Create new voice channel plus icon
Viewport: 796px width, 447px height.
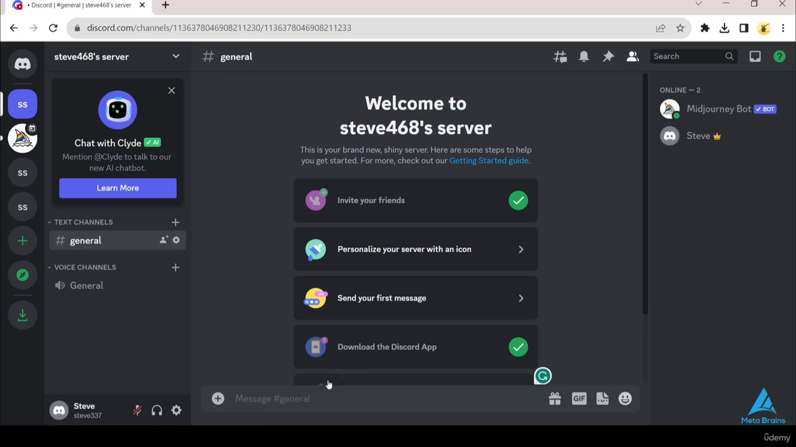pos(175,268)
